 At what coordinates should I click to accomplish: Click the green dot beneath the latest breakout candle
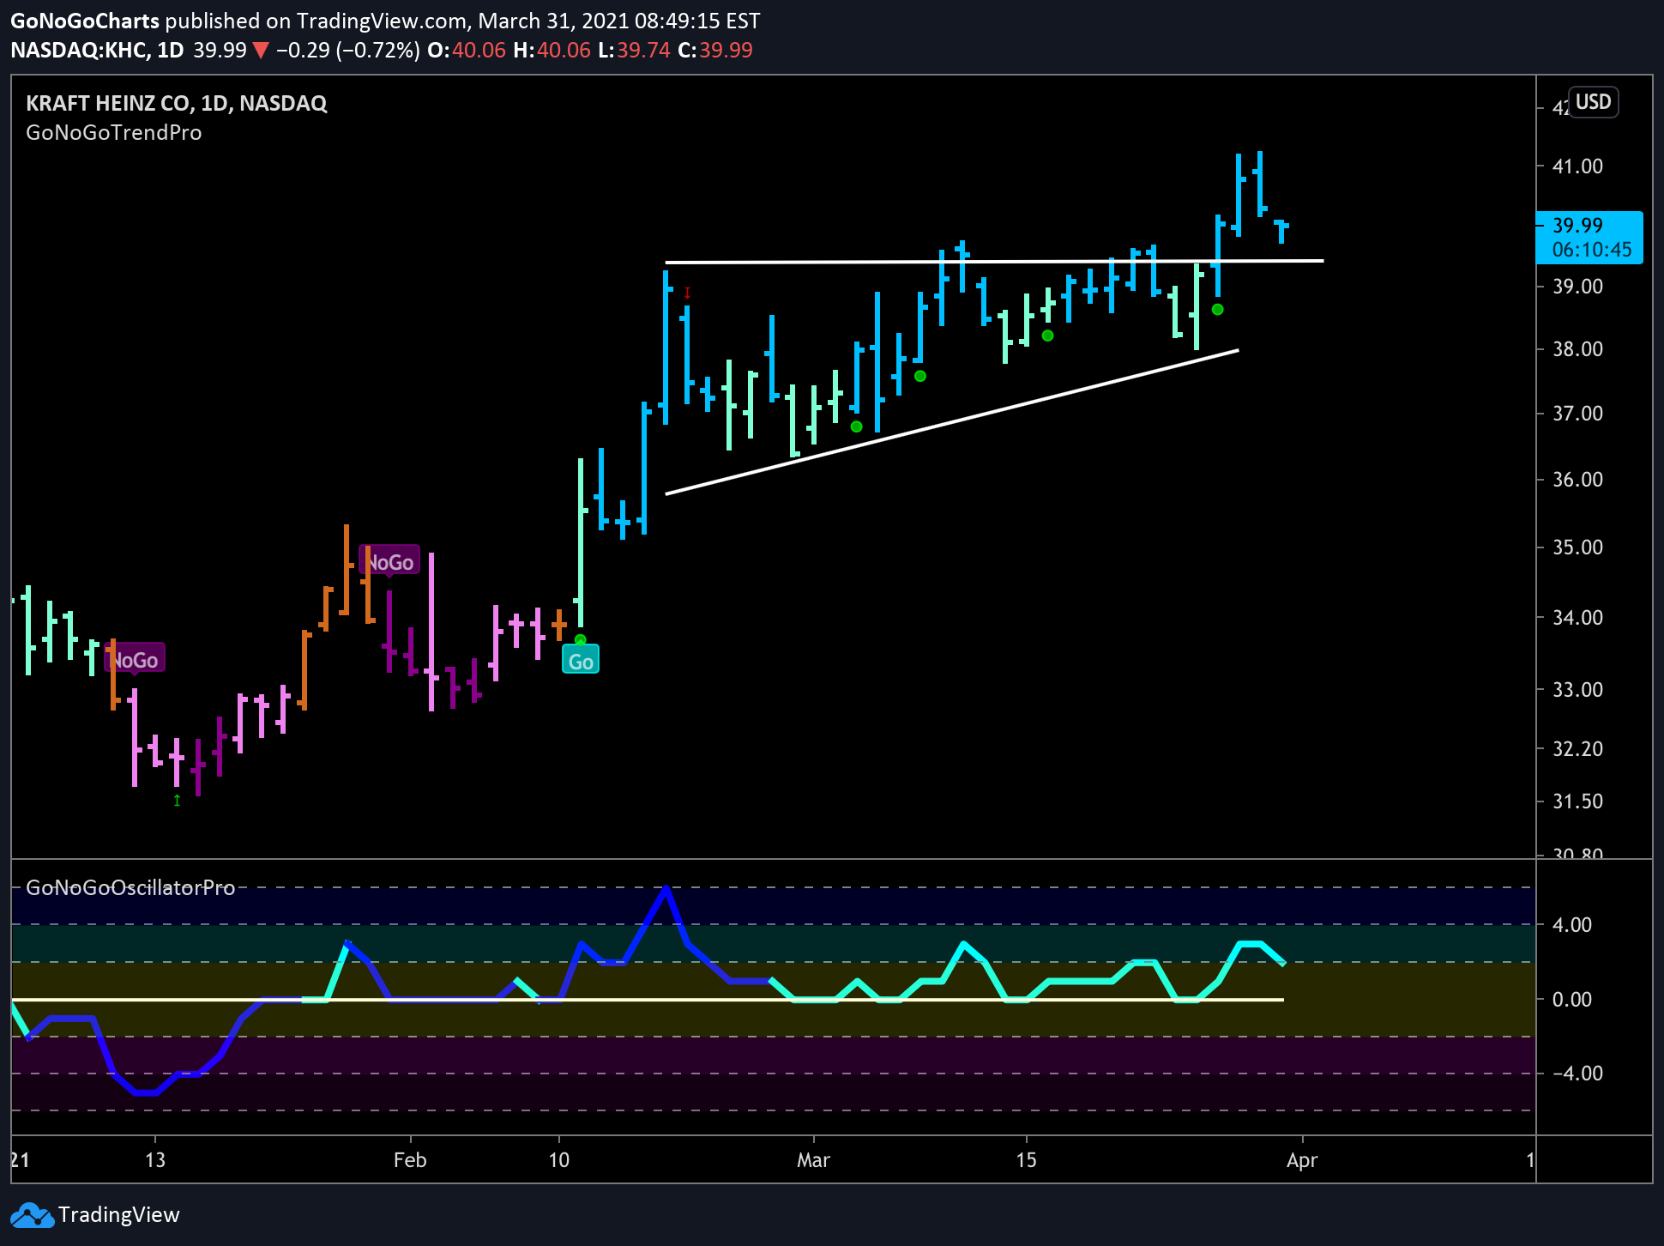coord(1217,309)
